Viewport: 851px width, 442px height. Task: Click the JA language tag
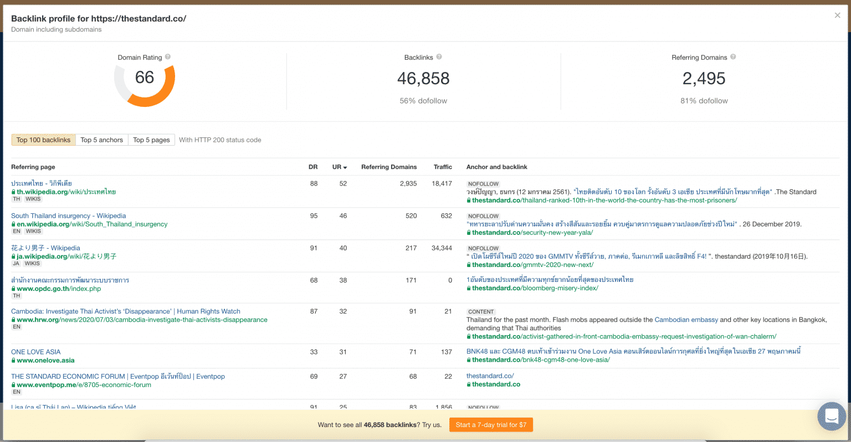[16, 264]
